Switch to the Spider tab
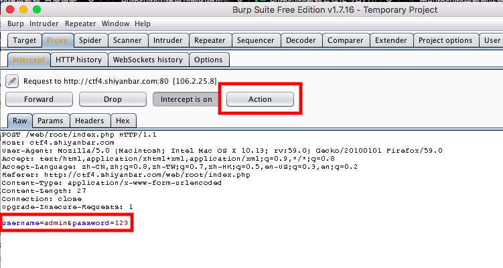 coord(90,40)
